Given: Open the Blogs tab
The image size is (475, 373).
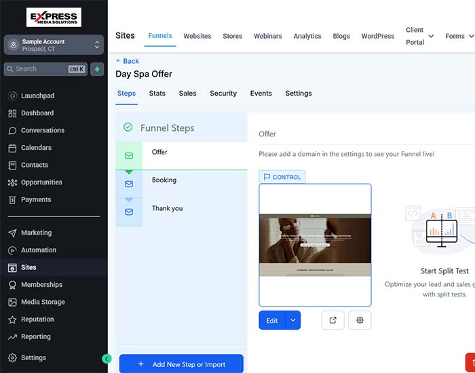Looking at the screenshot, I should 341,36.
